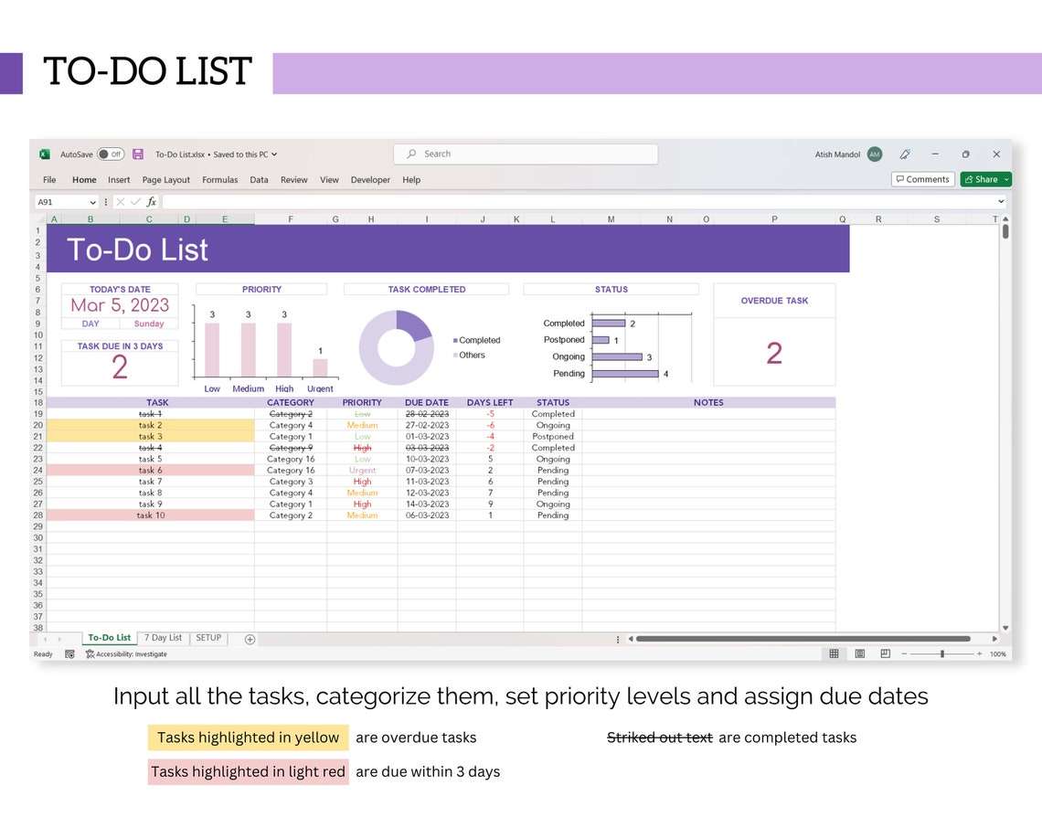Open the Insert Function (fx) icon

point(152,202)
